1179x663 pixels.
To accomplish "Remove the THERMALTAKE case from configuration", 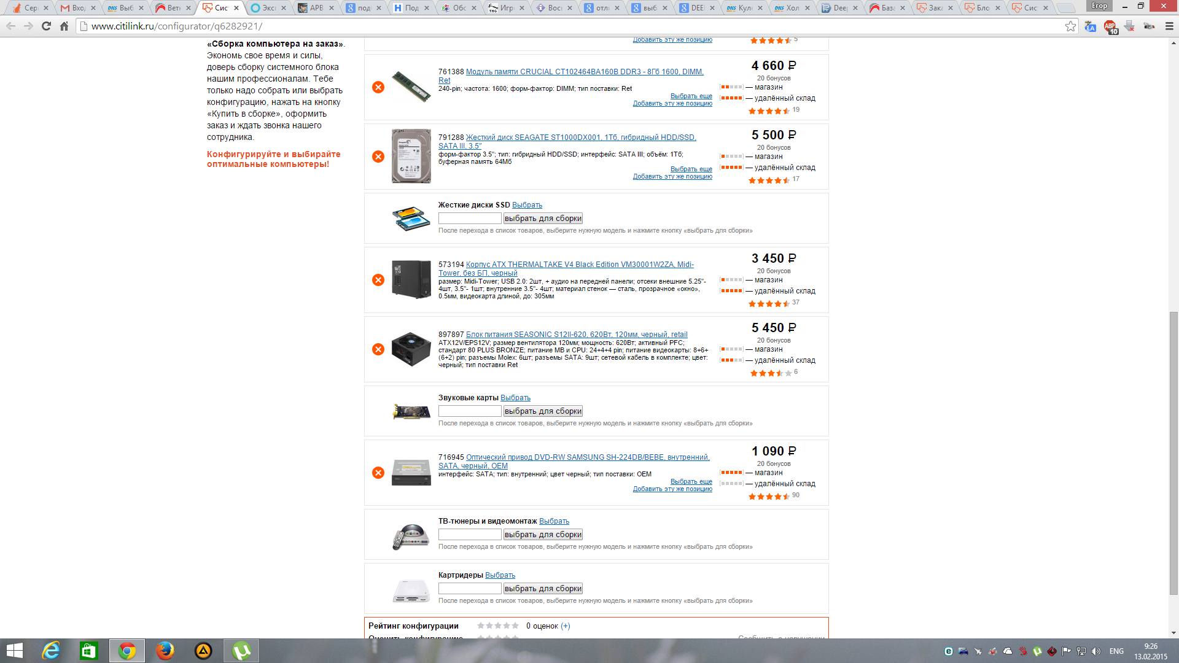I will coord(378,280).
